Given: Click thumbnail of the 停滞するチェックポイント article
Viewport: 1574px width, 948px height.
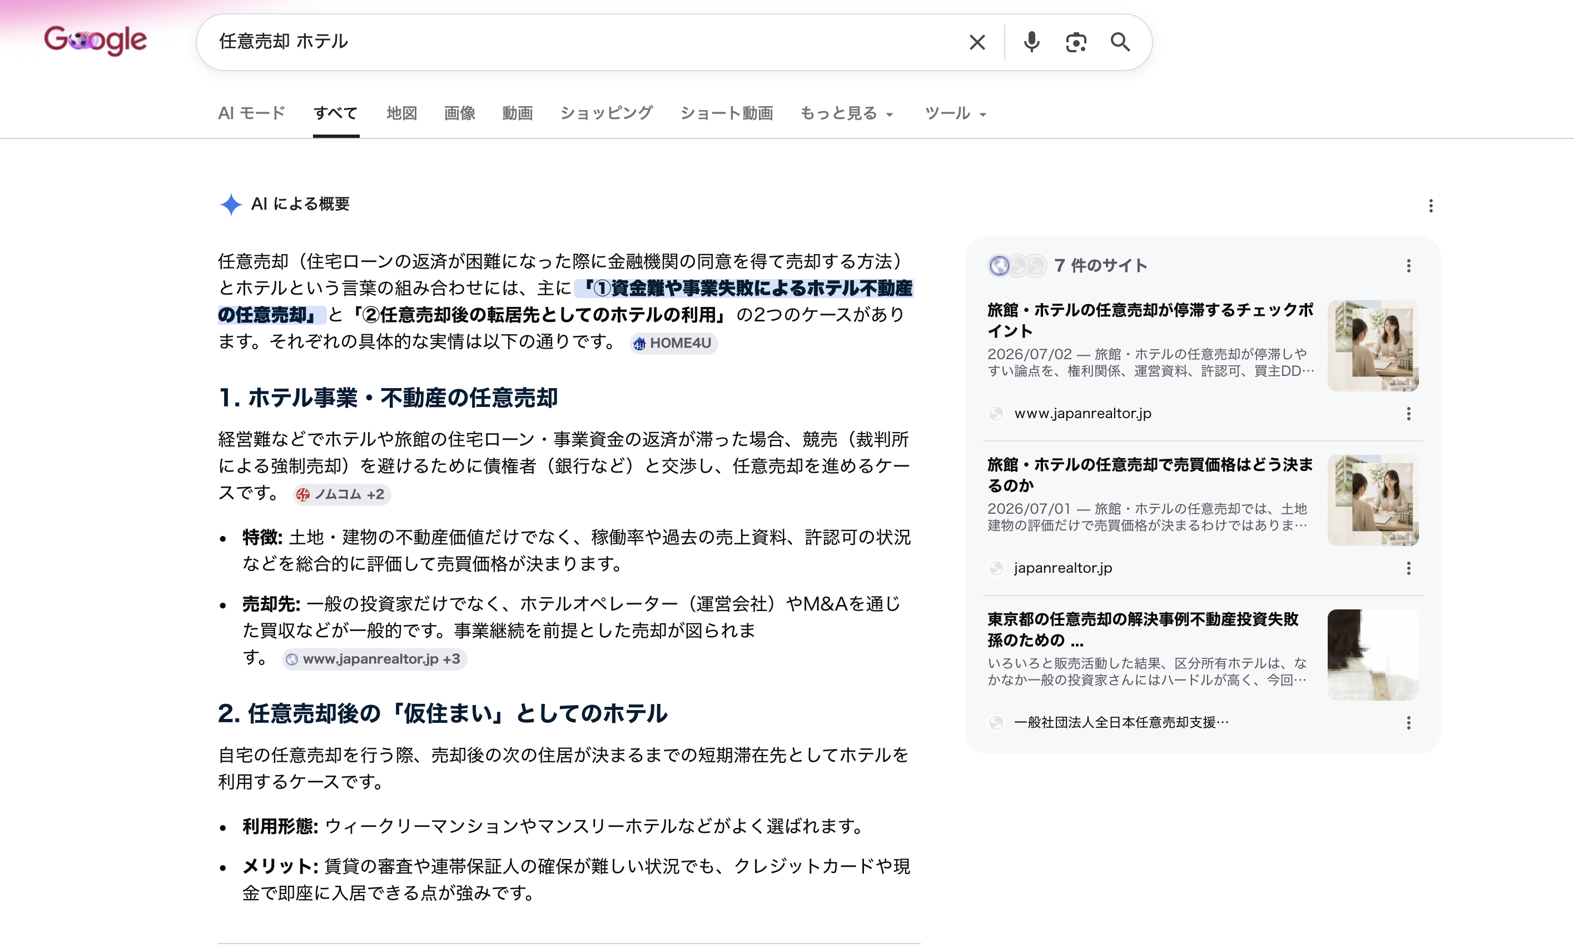Looking at the screenshot, I should 1373,346.
